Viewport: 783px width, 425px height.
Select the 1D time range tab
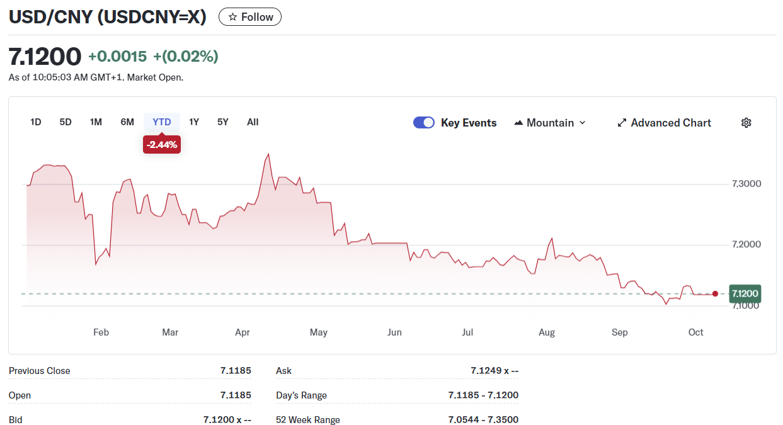(x=36, y=122)
